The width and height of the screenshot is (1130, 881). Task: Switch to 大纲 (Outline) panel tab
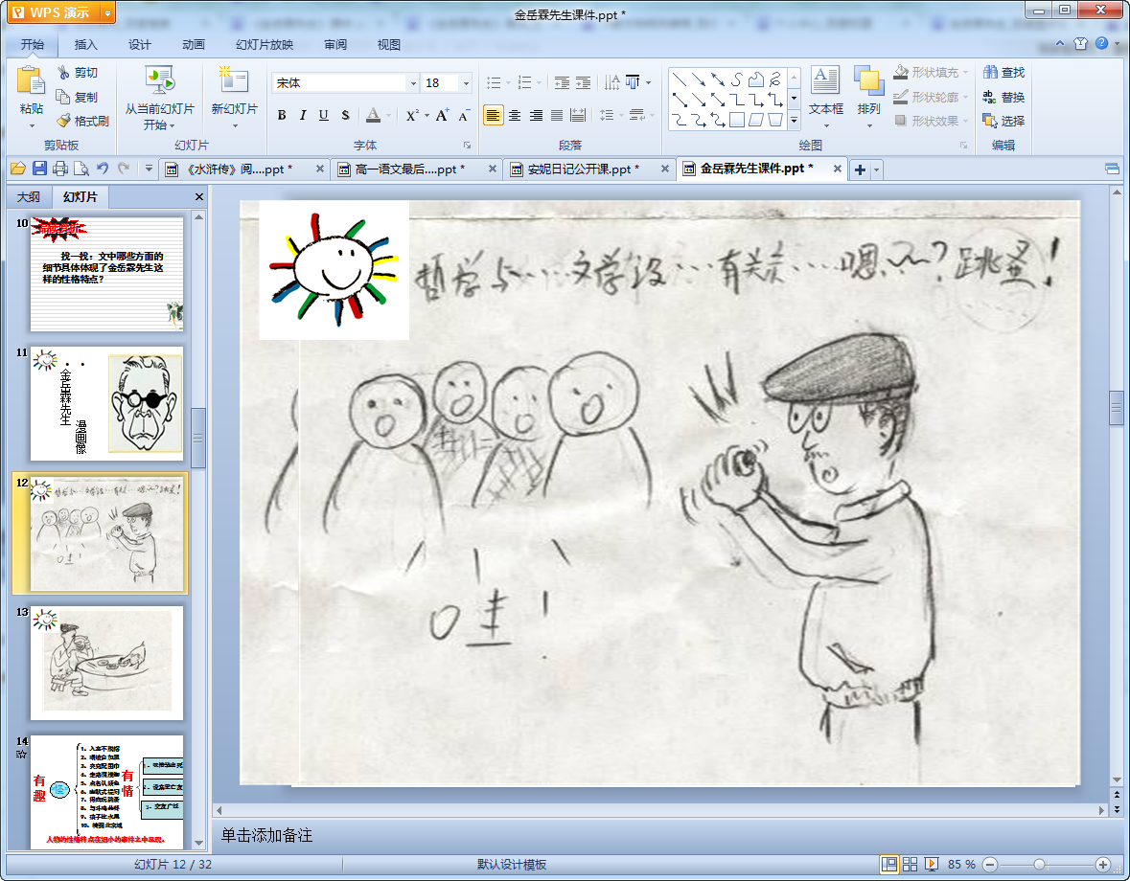(x=29, y=197)
